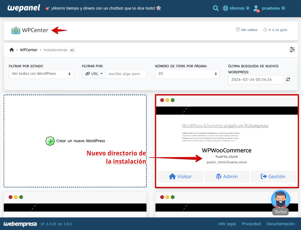Click Admin button for huerto.store
The image size is (301, 230).
pos(227,176)
